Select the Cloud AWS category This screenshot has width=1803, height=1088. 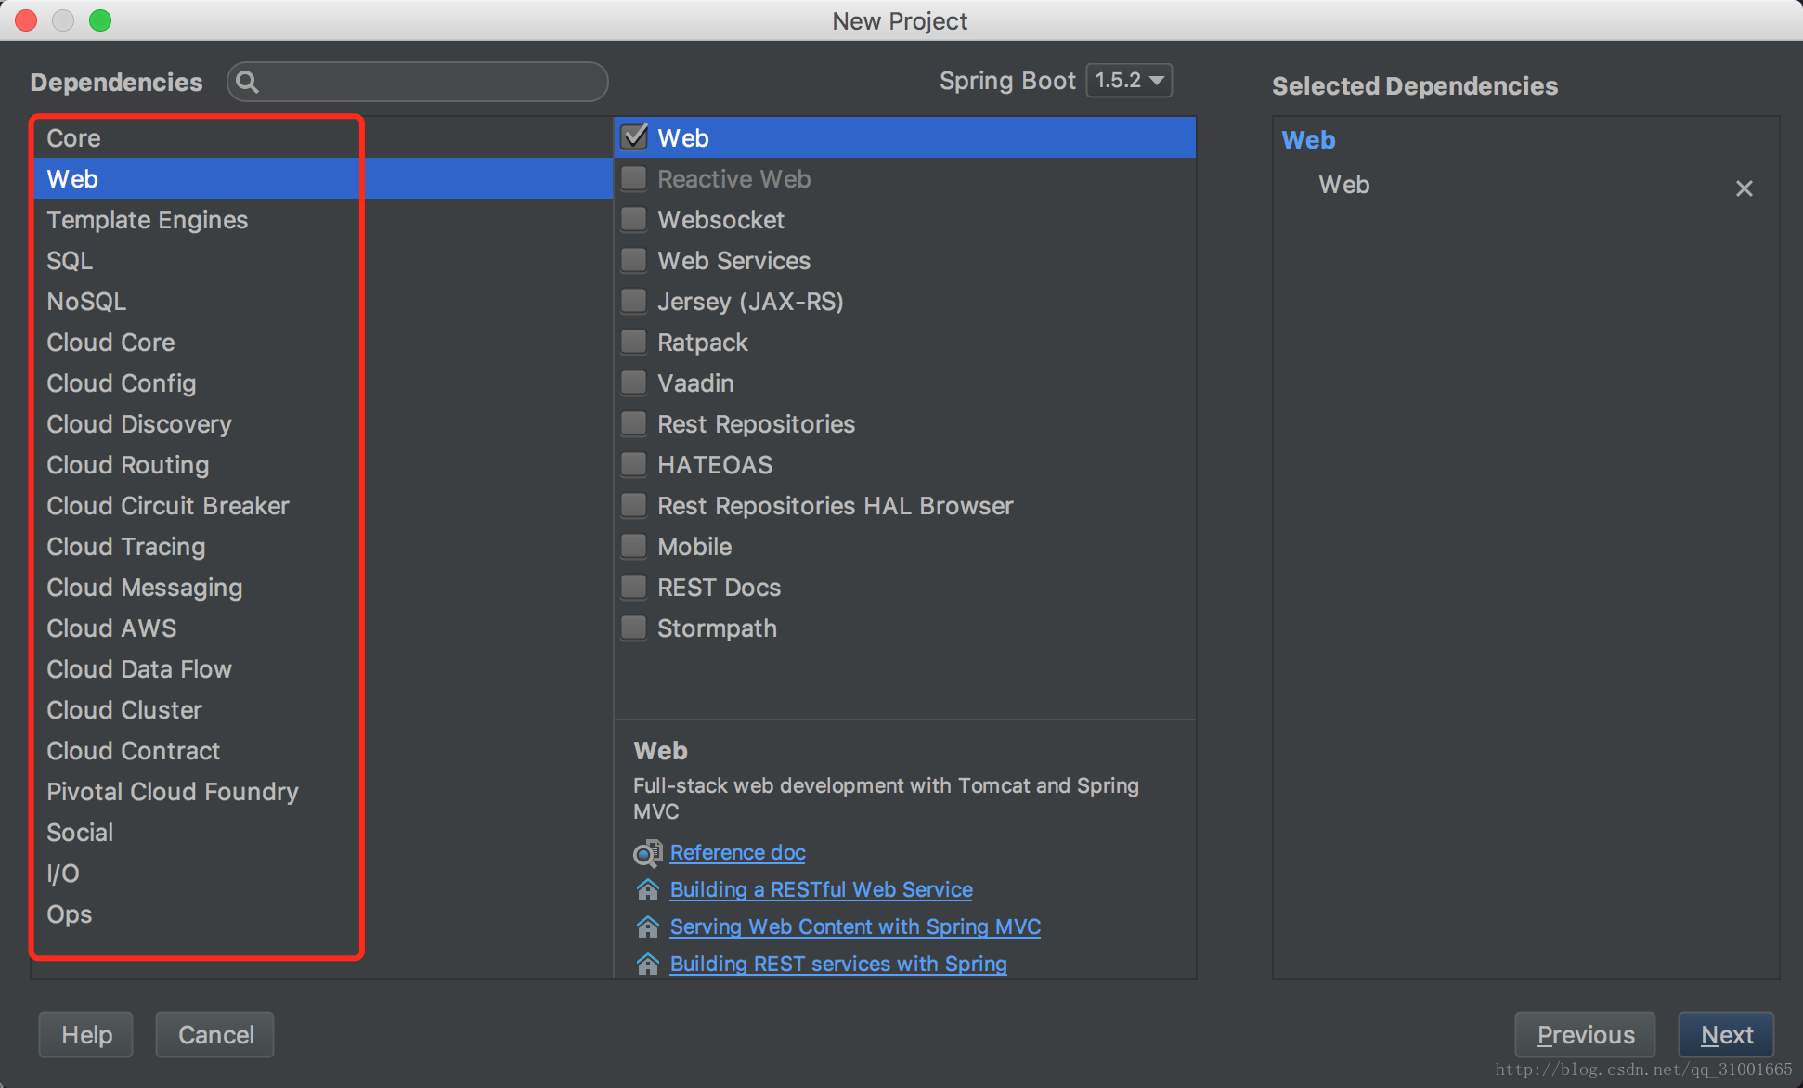[321, 628]
